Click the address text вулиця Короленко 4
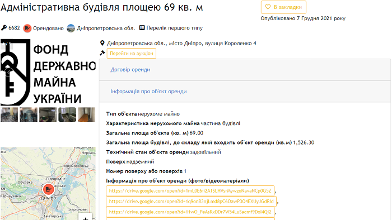 click(231, 44)
